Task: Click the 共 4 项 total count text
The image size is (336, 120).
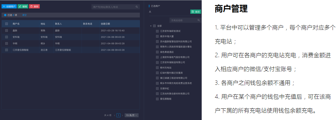Action: pyautogui.click(x=108, y=115)
